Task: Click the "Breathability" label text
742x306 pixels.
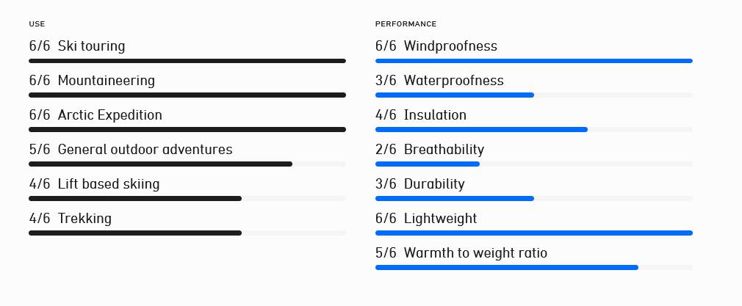Action: click(x=444, y=150)
